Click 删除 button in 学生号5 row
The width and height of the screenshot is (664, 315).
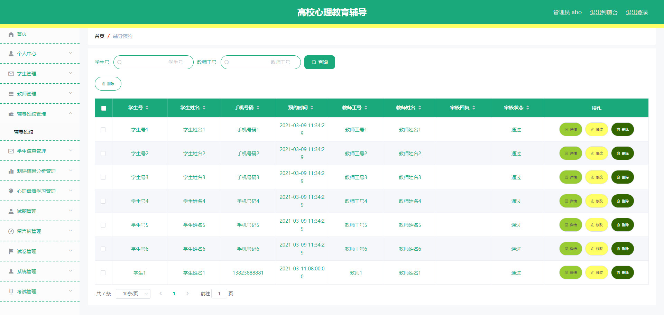622,225
